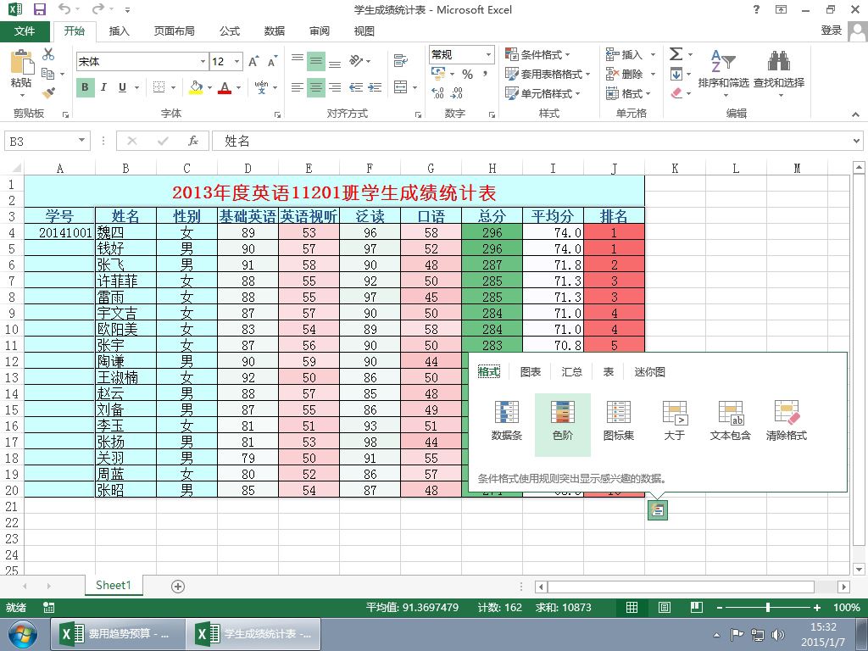868x651 pixels.
Task: Undo the last action
Action: [64, 9]
